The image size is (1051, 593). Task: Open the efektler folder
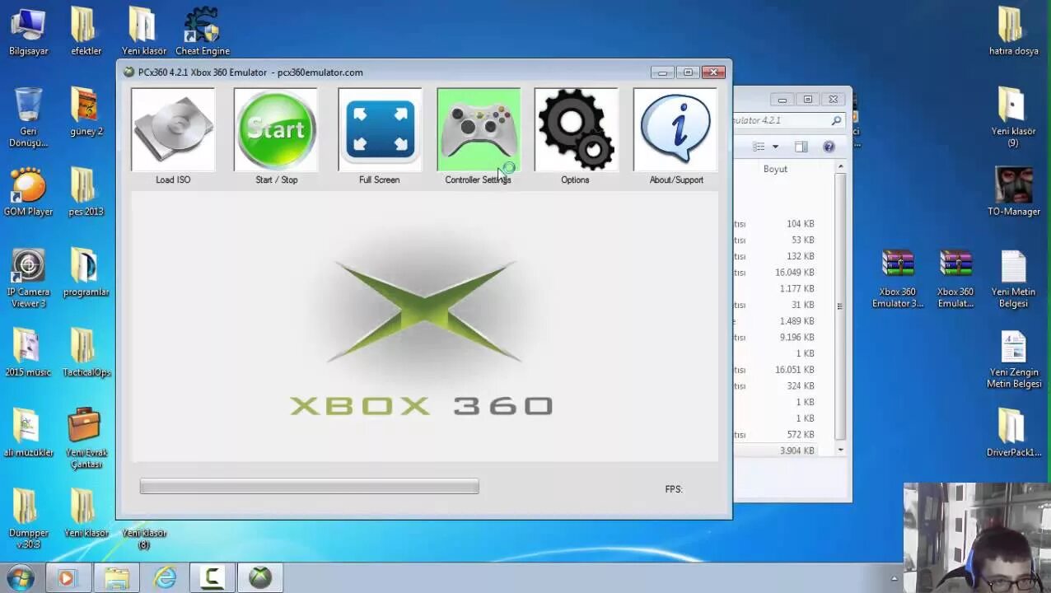(86, 31)
